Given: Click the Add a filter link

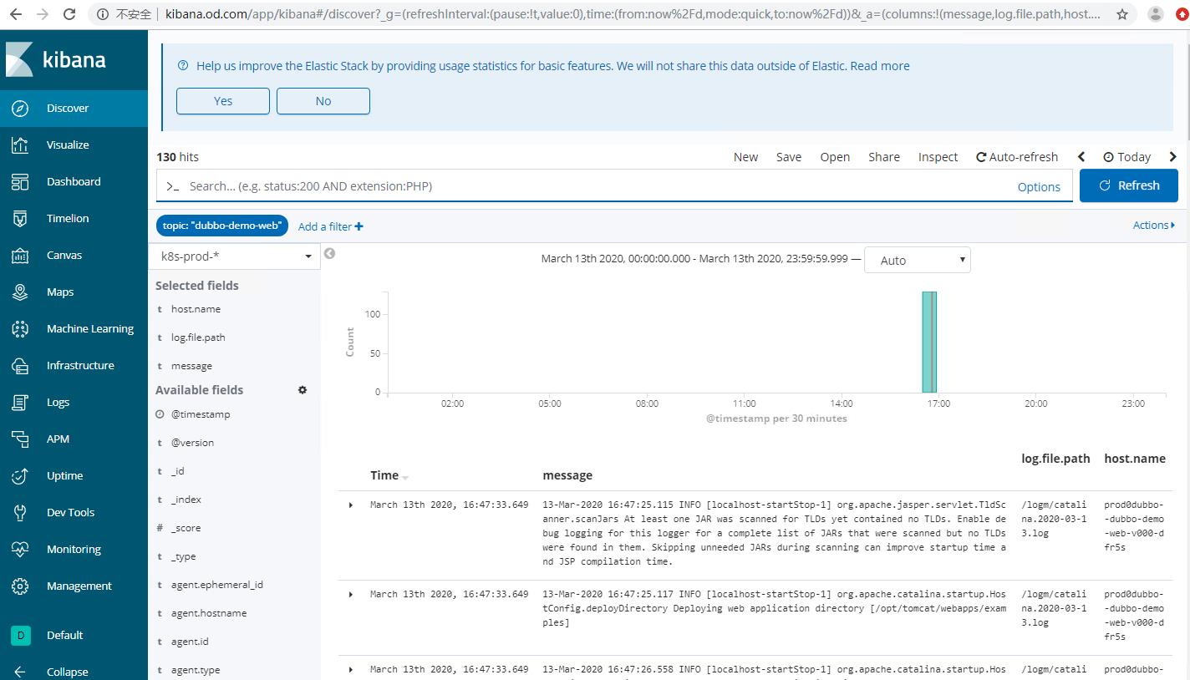Looking at the screenshot, I should tap(330, 226).
